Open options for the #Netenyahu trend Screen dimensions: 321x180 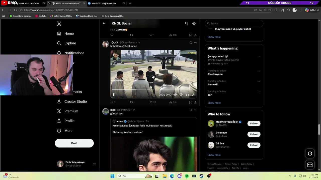[259, 71]
